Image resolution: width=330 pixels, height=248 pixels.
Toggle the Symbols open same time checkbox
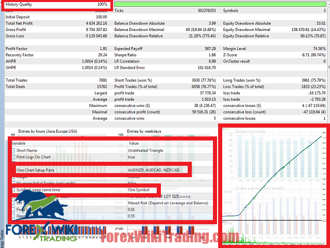point(13,190)
